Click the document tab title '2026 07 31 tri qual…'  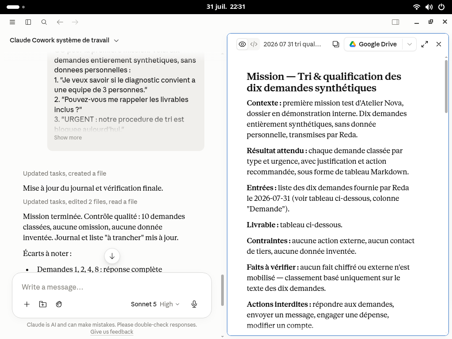[x=292, y=44]
